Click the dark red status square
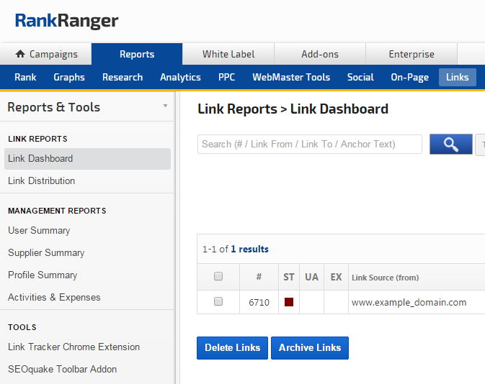The image size is (485, 384). coord(289,302)
